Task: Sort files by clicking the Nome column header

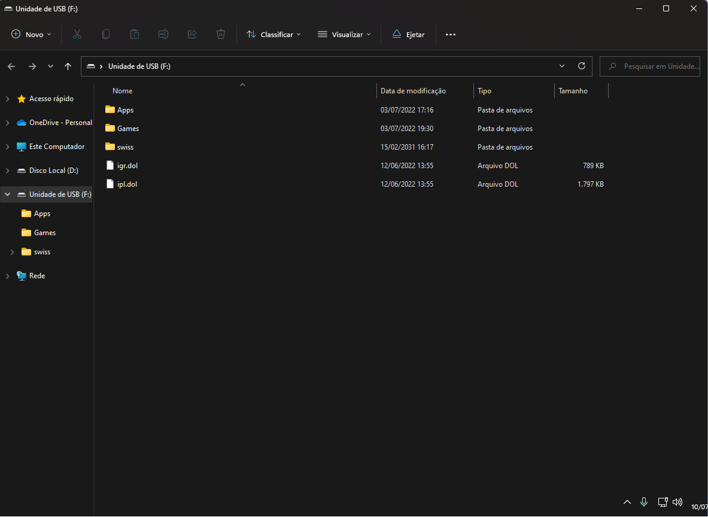Action: [122, 90]
